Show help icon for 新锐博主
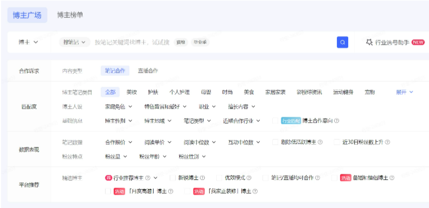 tap(202, 178)
